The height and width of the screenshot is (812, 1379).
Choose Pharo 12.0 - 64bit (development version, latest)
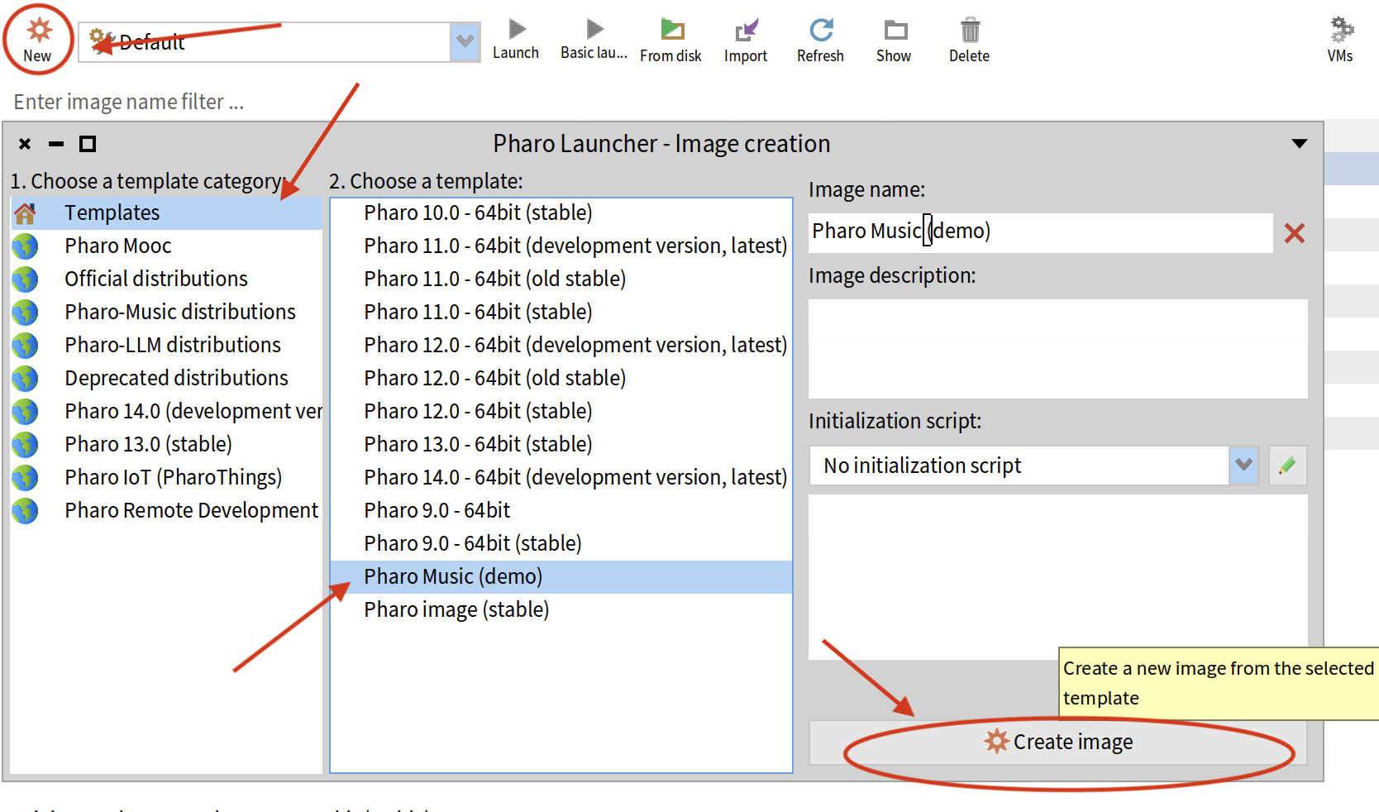(561, 345)
